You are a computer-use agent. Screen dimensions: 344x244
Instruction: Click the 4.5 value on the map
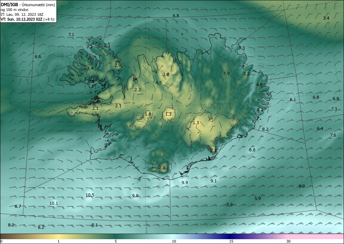[x=159, y=83]
